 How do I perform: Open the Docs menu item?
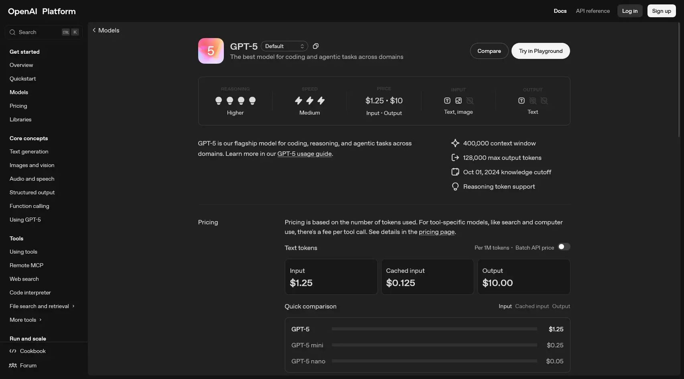pos(560,11)
